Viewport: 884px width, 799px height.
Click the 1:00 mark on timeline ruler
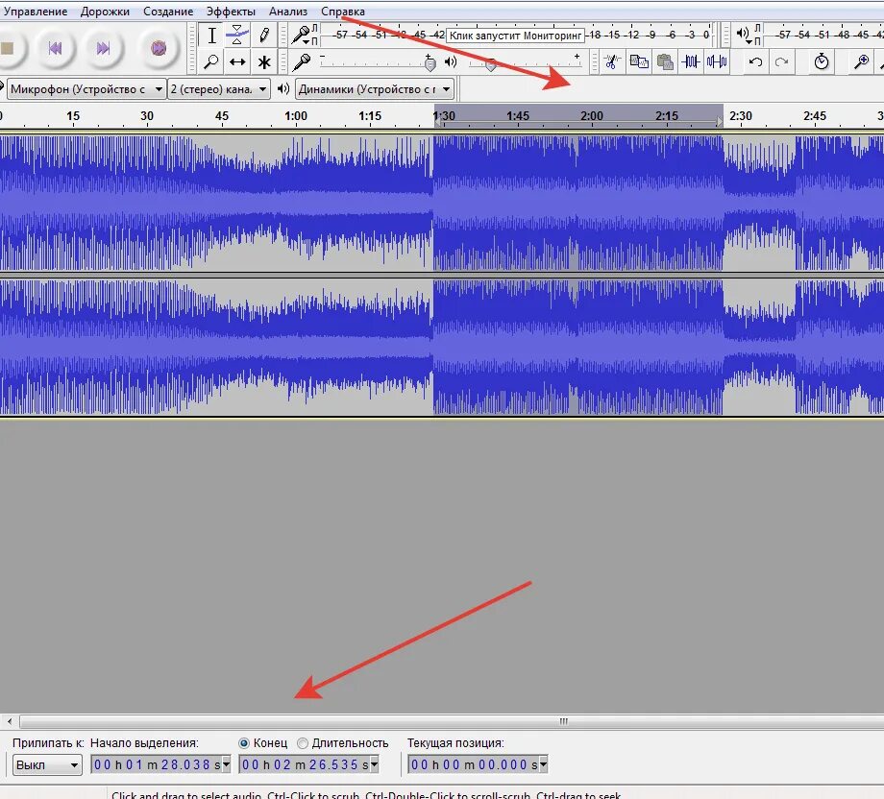pyautogui.click(x=295, y=116)
